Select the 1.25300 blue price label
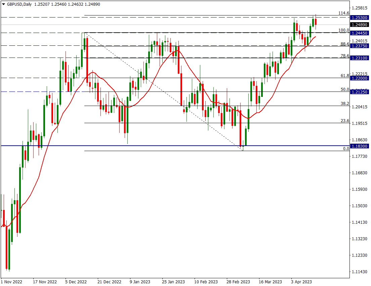371x286 pixels. pos(360,18)
